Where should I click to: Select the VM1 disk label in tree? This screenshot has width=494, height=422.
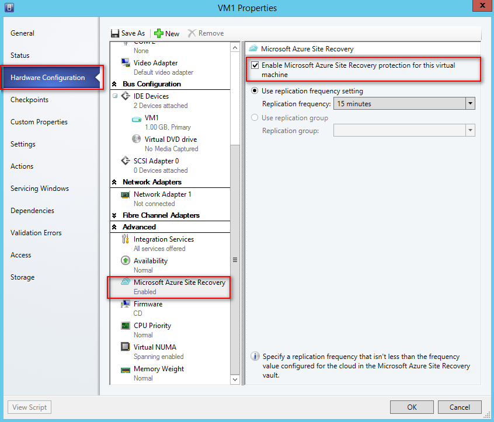[x=152, y=118]
